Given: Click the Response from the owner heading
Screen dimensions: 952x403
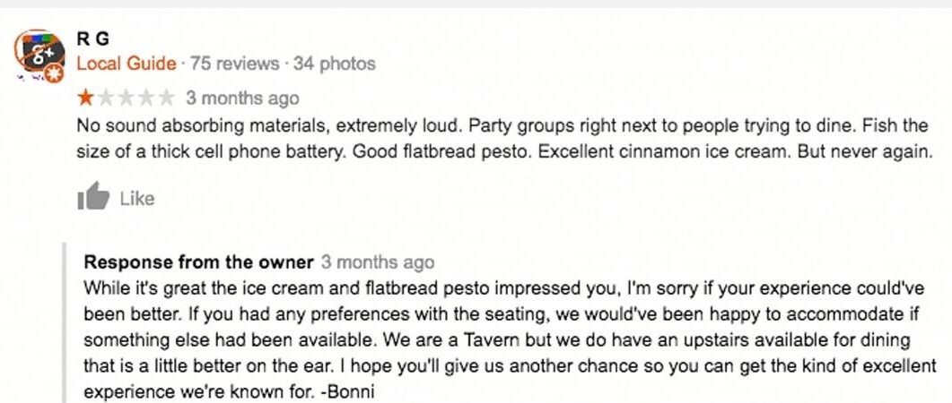Looking at the screenshot, I should [198, 262].
